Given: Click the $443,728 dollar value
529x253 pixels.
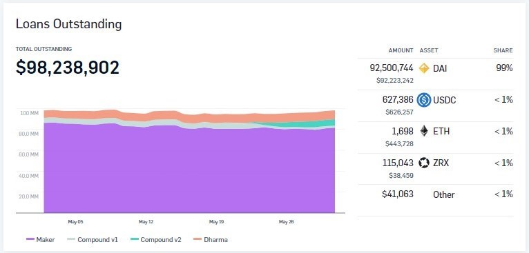Looking at the screenshot, I should 399,144.
